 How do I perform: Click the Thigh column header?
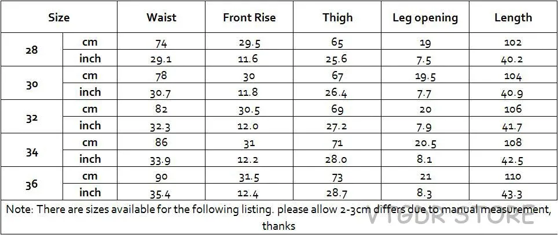click(x=337, y=17)
